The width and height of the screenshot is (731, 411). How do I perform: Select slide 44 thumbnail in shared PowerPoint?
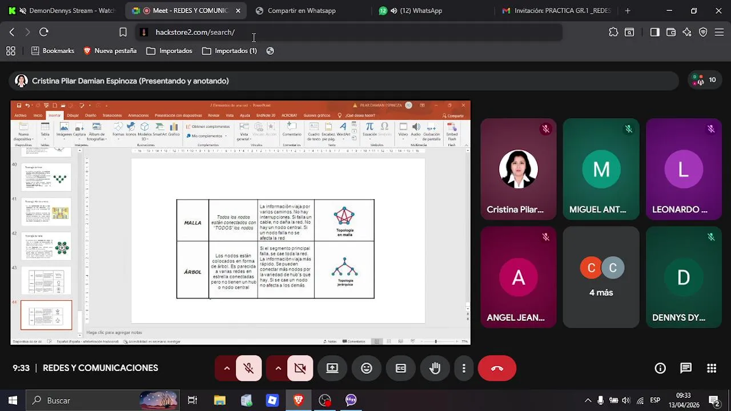[46, 315]
